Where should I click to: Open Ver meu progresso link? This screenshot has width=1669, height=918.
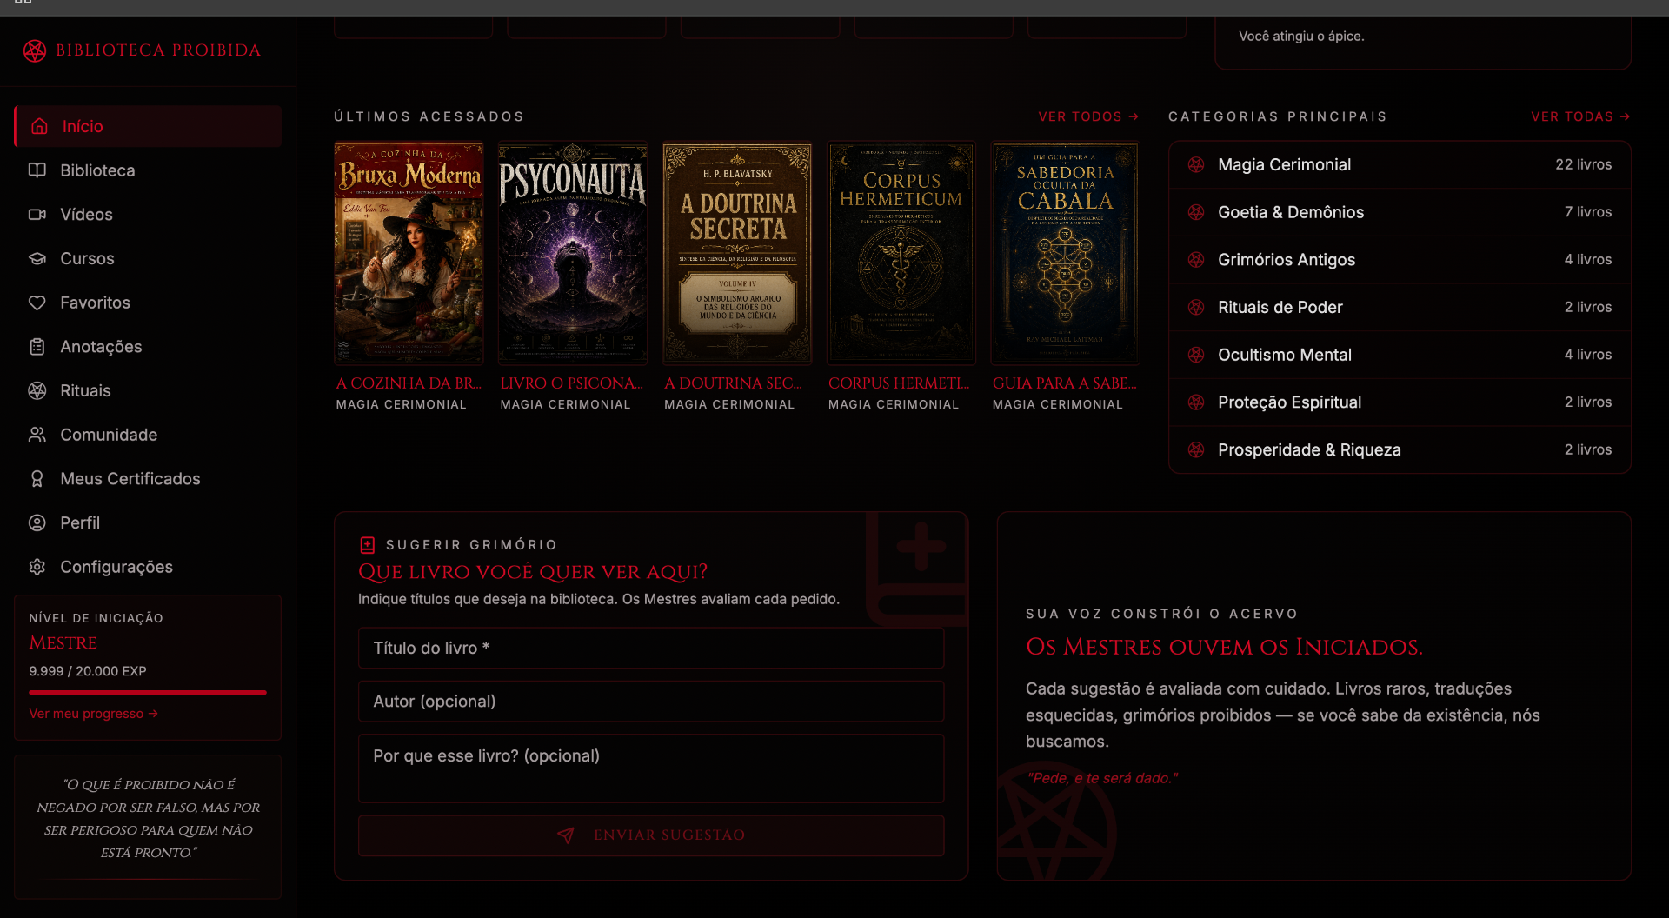point(94,714)
